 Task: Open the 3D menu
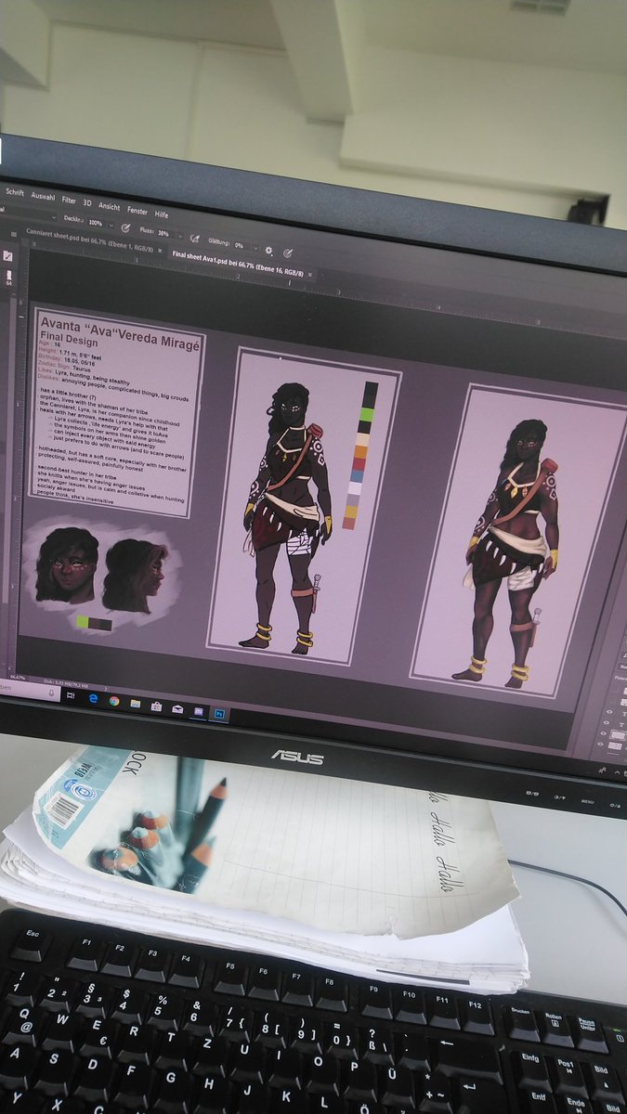pyautogui.click(x=87, y=202)
